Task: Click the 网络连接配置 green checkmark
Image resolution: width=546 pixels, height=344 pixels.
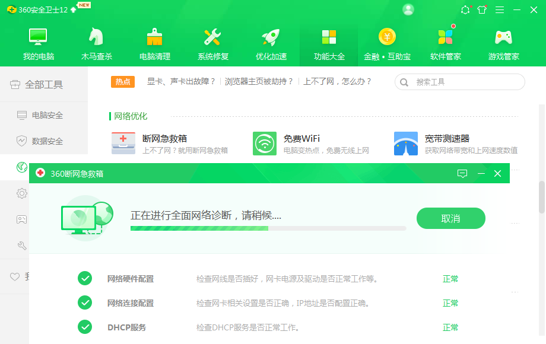Action: point(85,302)
